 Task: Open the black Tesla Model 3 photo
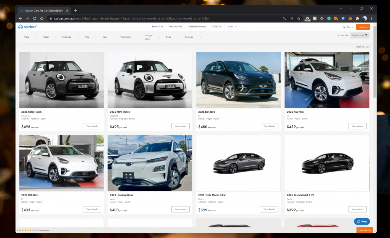point(327,163)
